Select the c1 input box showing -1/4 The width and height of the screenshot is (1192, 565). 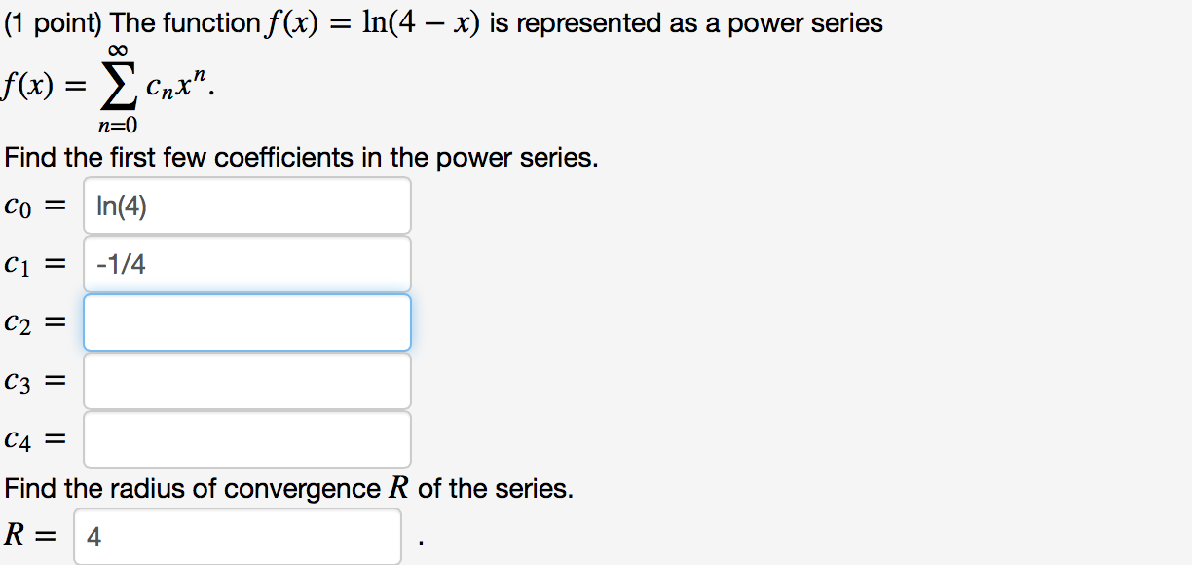(x=246, y=263)
